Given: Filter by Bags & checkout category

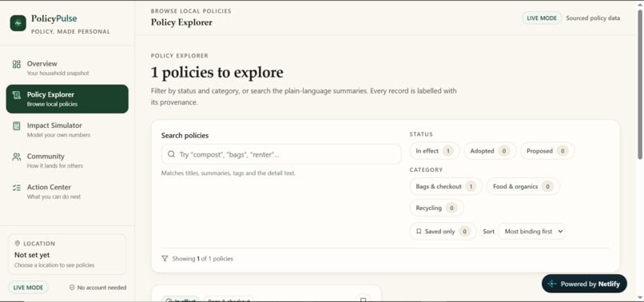Looking at the screenshot, I should (446, 186).
